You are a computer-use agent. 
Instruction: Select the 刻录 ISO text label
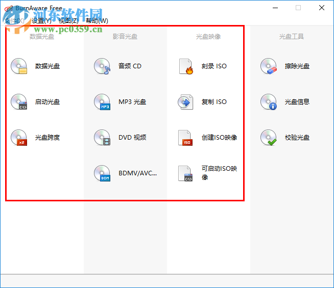coord(214,66)
